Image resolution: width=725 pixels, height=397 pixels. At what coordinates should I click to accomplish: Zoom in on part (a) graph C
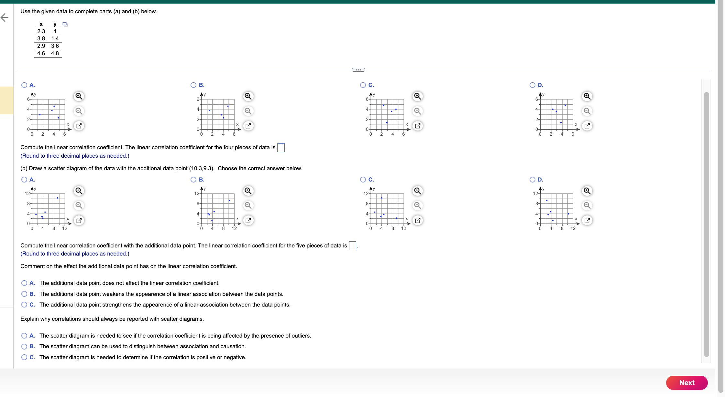(418, 96)
